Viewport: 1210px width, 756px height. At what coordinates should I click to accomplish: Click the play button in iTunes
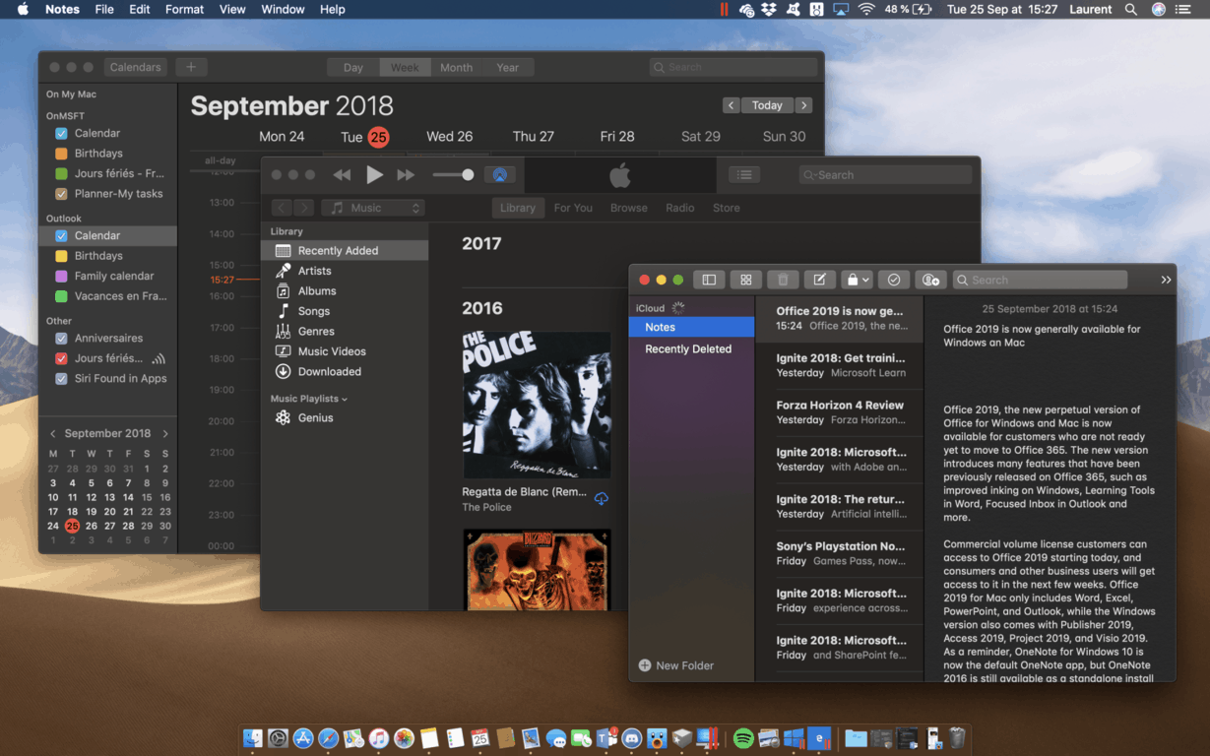tap(374, 174)
